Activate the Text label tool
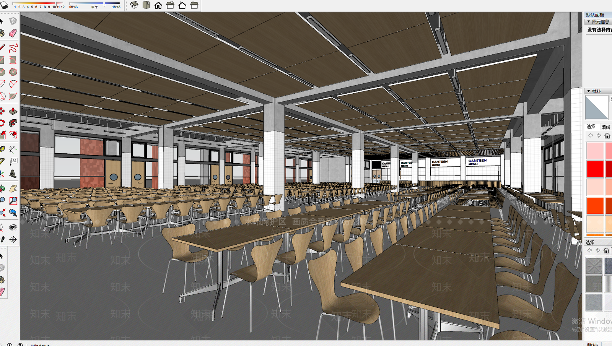The width and height of the screenshot is (612, 346). [13, 161]
